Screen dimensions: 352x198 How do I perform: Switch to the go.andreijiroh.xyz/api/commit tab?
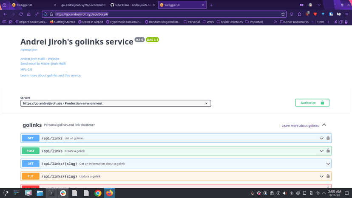click(81, 5)
